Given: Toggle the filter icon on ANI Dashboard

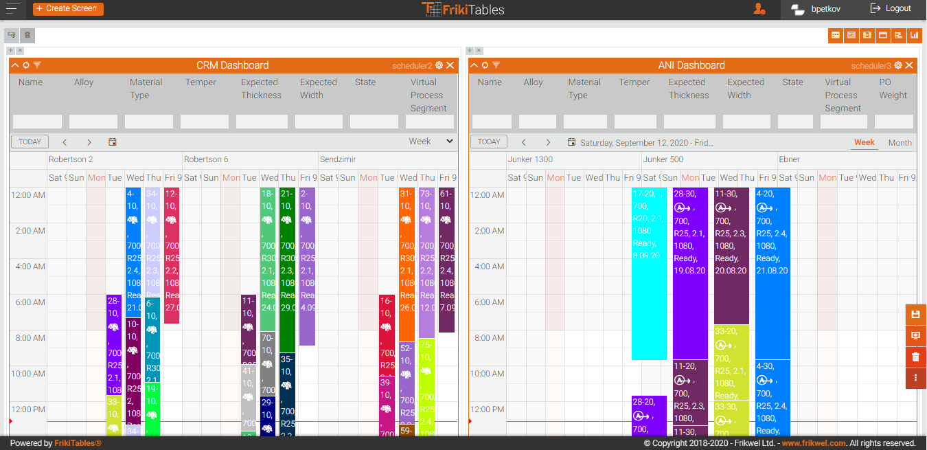Looking at the screenshot, I should point(496,65).
